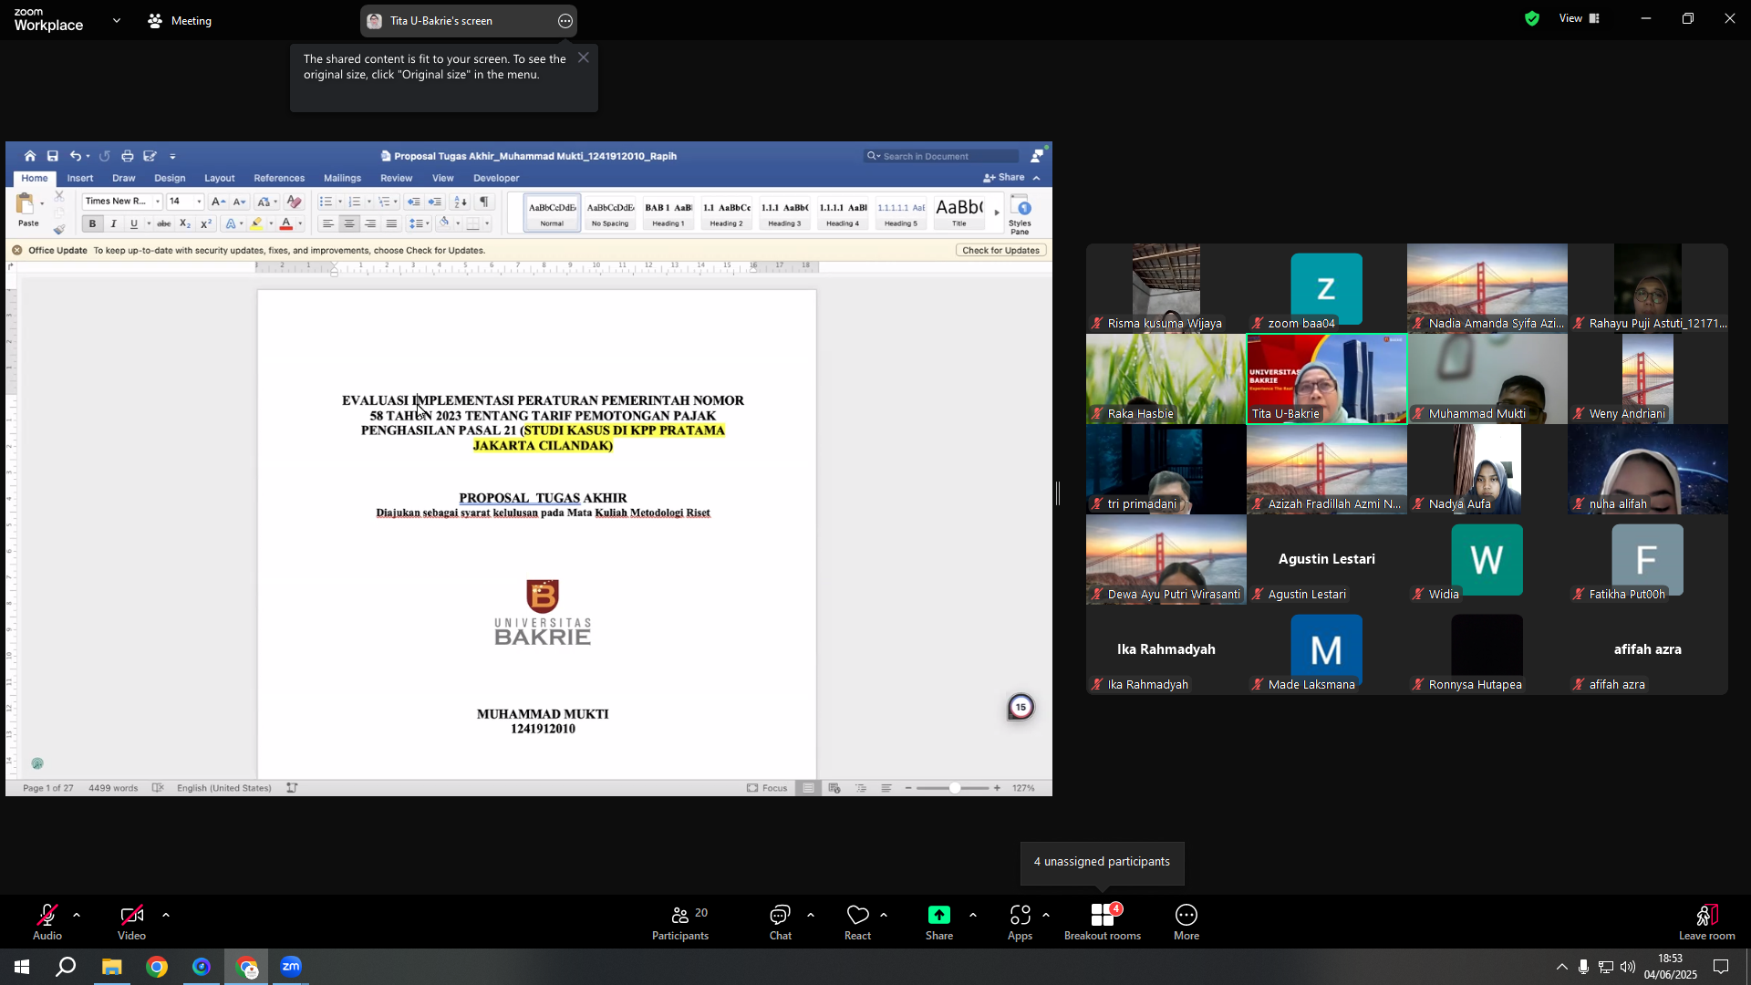This screenshot has width=1751, height=985.
Task: Switch to the References ribbon tab
Action: point(279,178)
